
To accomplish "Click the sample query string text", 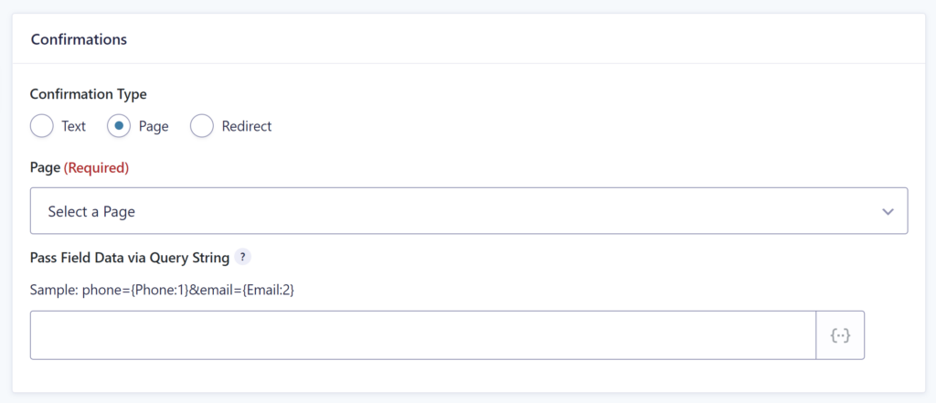I will point(163,291).
